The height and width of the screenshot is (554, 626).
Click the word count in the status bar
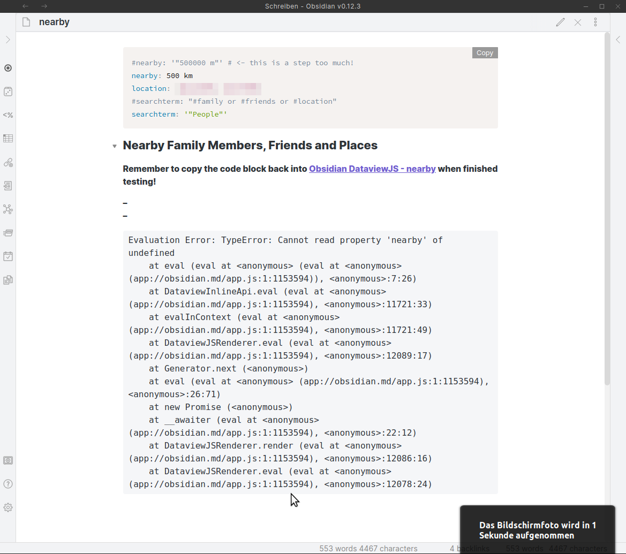(368, 548)
